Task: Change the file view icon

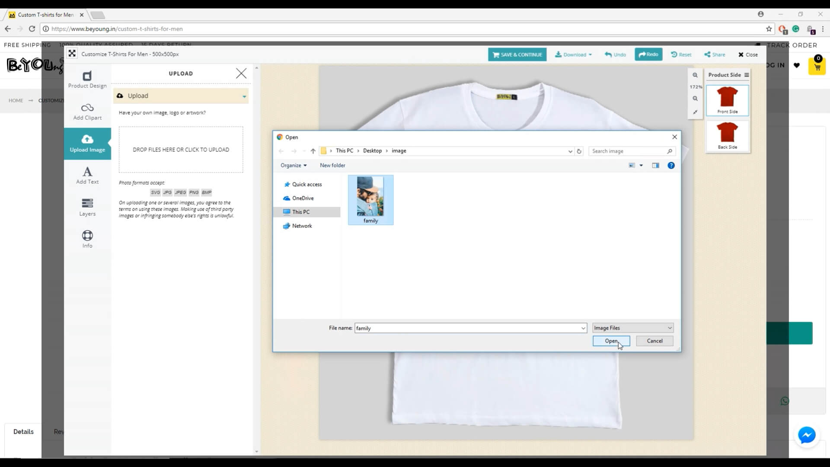Action: pos(632,165)
